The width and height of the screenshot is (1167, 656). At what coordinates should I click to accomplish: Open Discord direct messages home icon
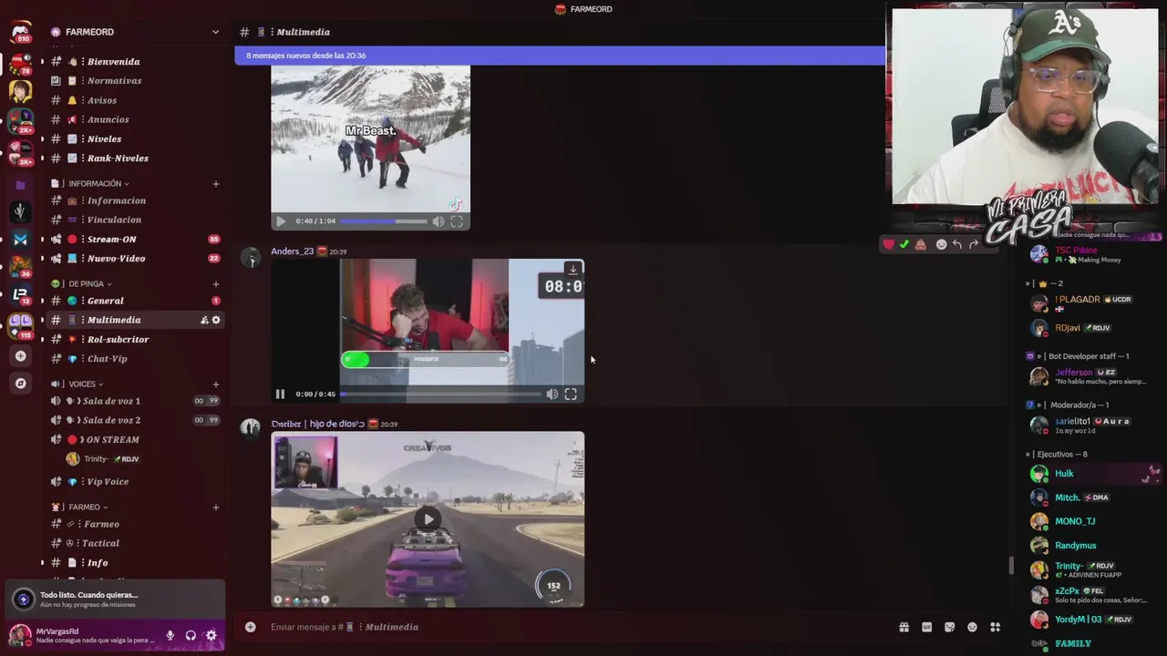[20, 33]
